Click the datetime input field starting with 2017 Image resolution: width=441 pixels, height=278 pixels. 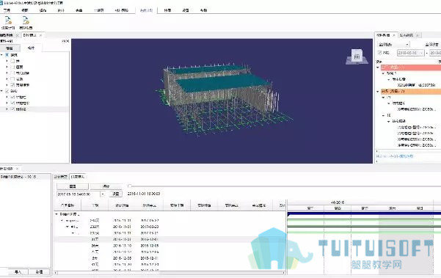78,194
